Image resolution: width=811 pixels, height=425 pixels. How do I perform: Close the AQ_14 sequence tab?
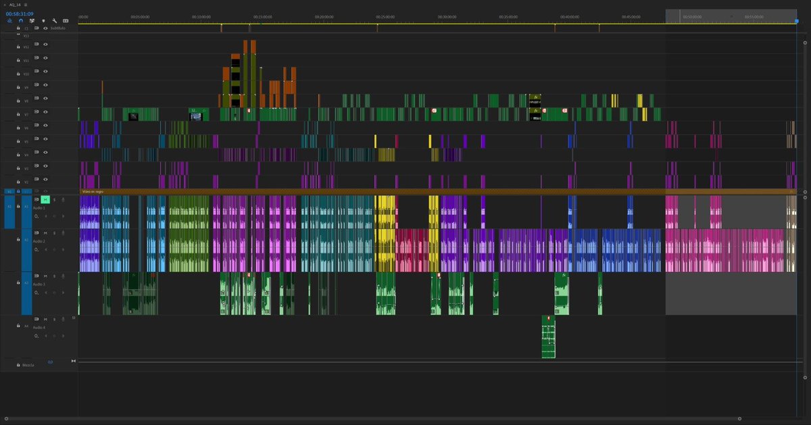click(x=5, y=5)
